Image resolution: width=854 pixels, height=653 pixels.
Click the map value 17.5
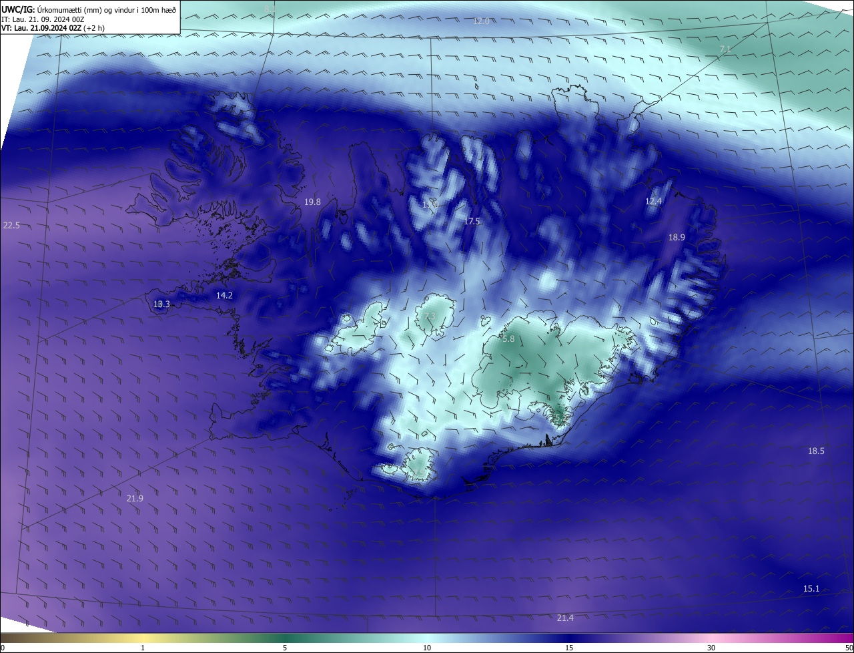point(472,221)
